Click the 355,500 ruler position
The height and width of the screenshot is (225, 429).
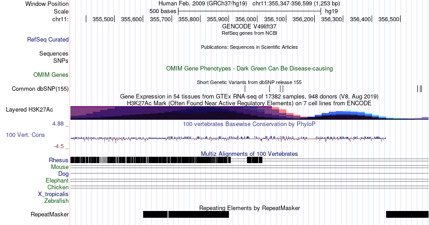coord(103,19)
